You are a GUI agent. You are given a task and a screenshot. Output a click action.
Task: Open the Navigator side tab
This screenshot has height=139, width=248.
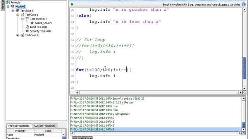tap(3, 5)
